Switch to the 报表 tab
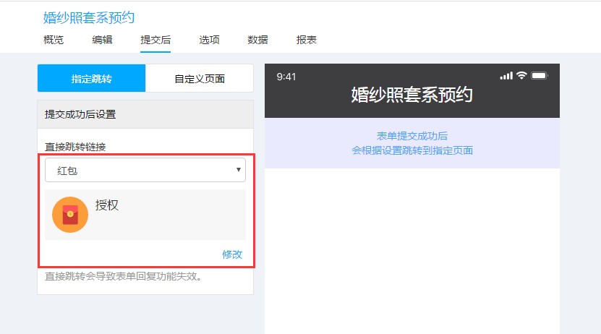This screenshot has width=601, height=334. (306, 40)
